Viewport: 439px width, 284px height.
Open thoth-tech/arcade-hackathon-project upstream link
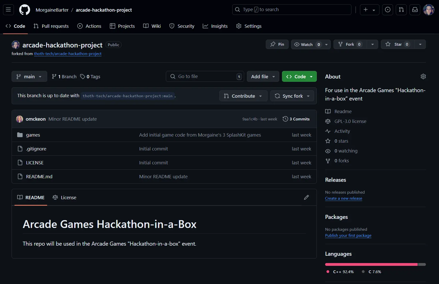(x=68, y=54)
